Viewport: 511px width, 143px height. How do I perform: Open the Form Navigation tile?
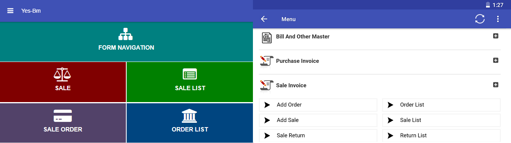pos(126,42)
